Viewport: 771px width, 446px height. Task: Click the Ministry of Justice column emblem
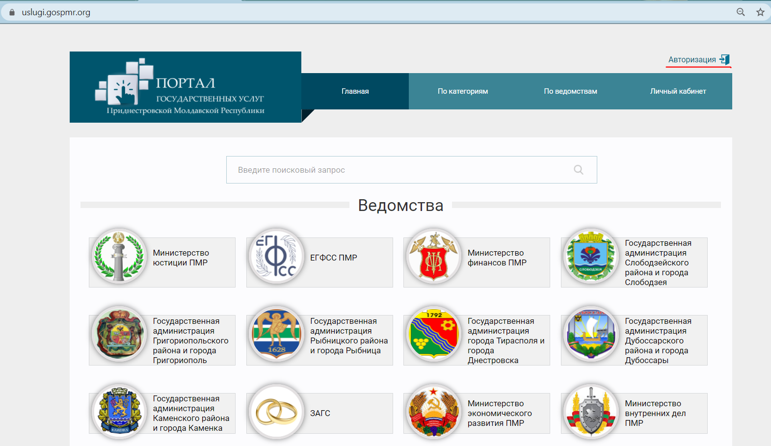[119, 257]
